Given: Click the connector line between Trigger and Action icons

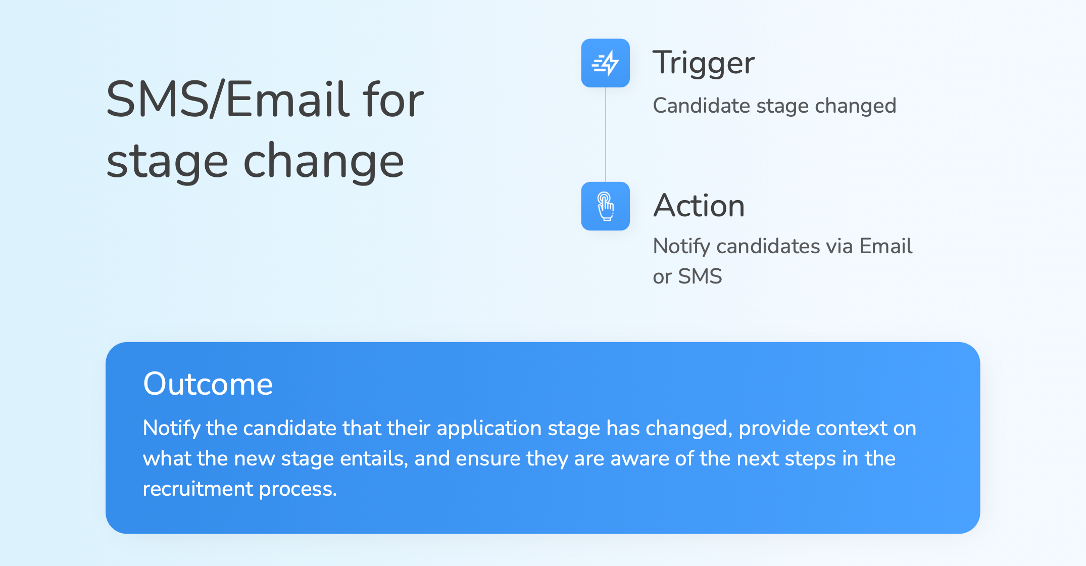Looking at the screenshot, I should pos(605,134).
